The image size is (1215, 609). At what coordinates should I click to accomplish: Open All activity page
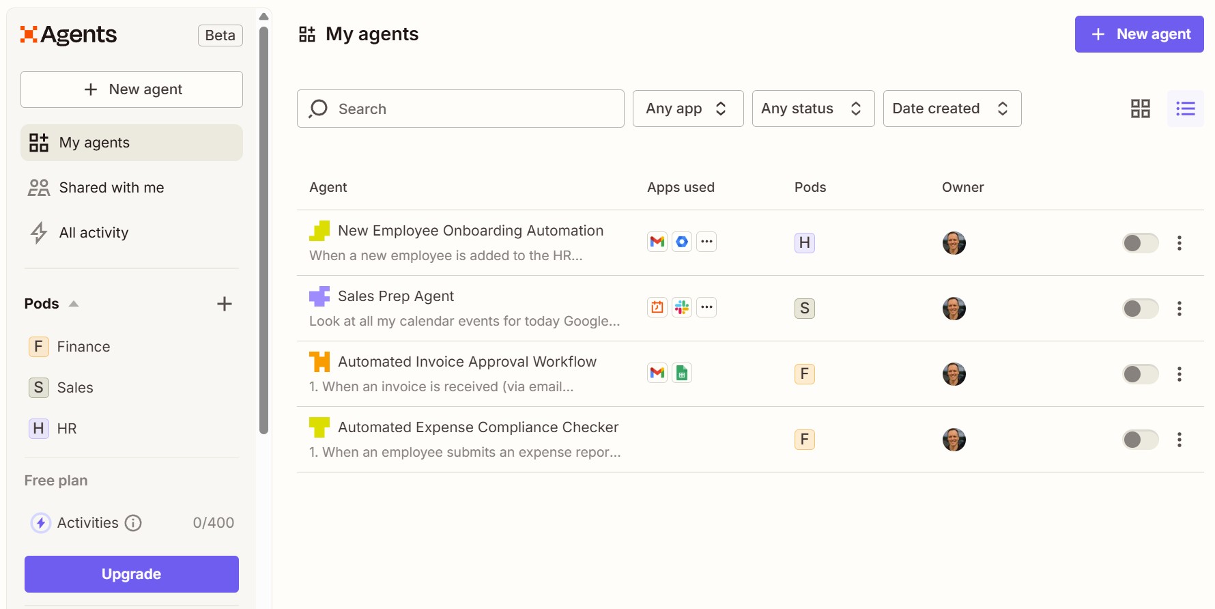click(x=132, y=233)
